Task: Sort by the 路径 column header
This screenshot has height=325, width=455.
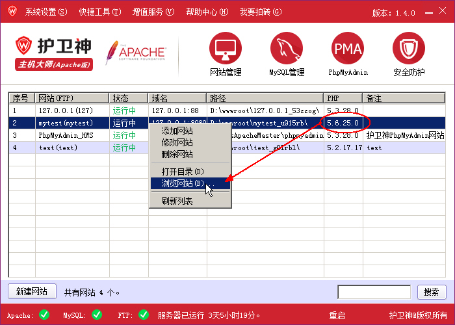Action: click(265, 98)
